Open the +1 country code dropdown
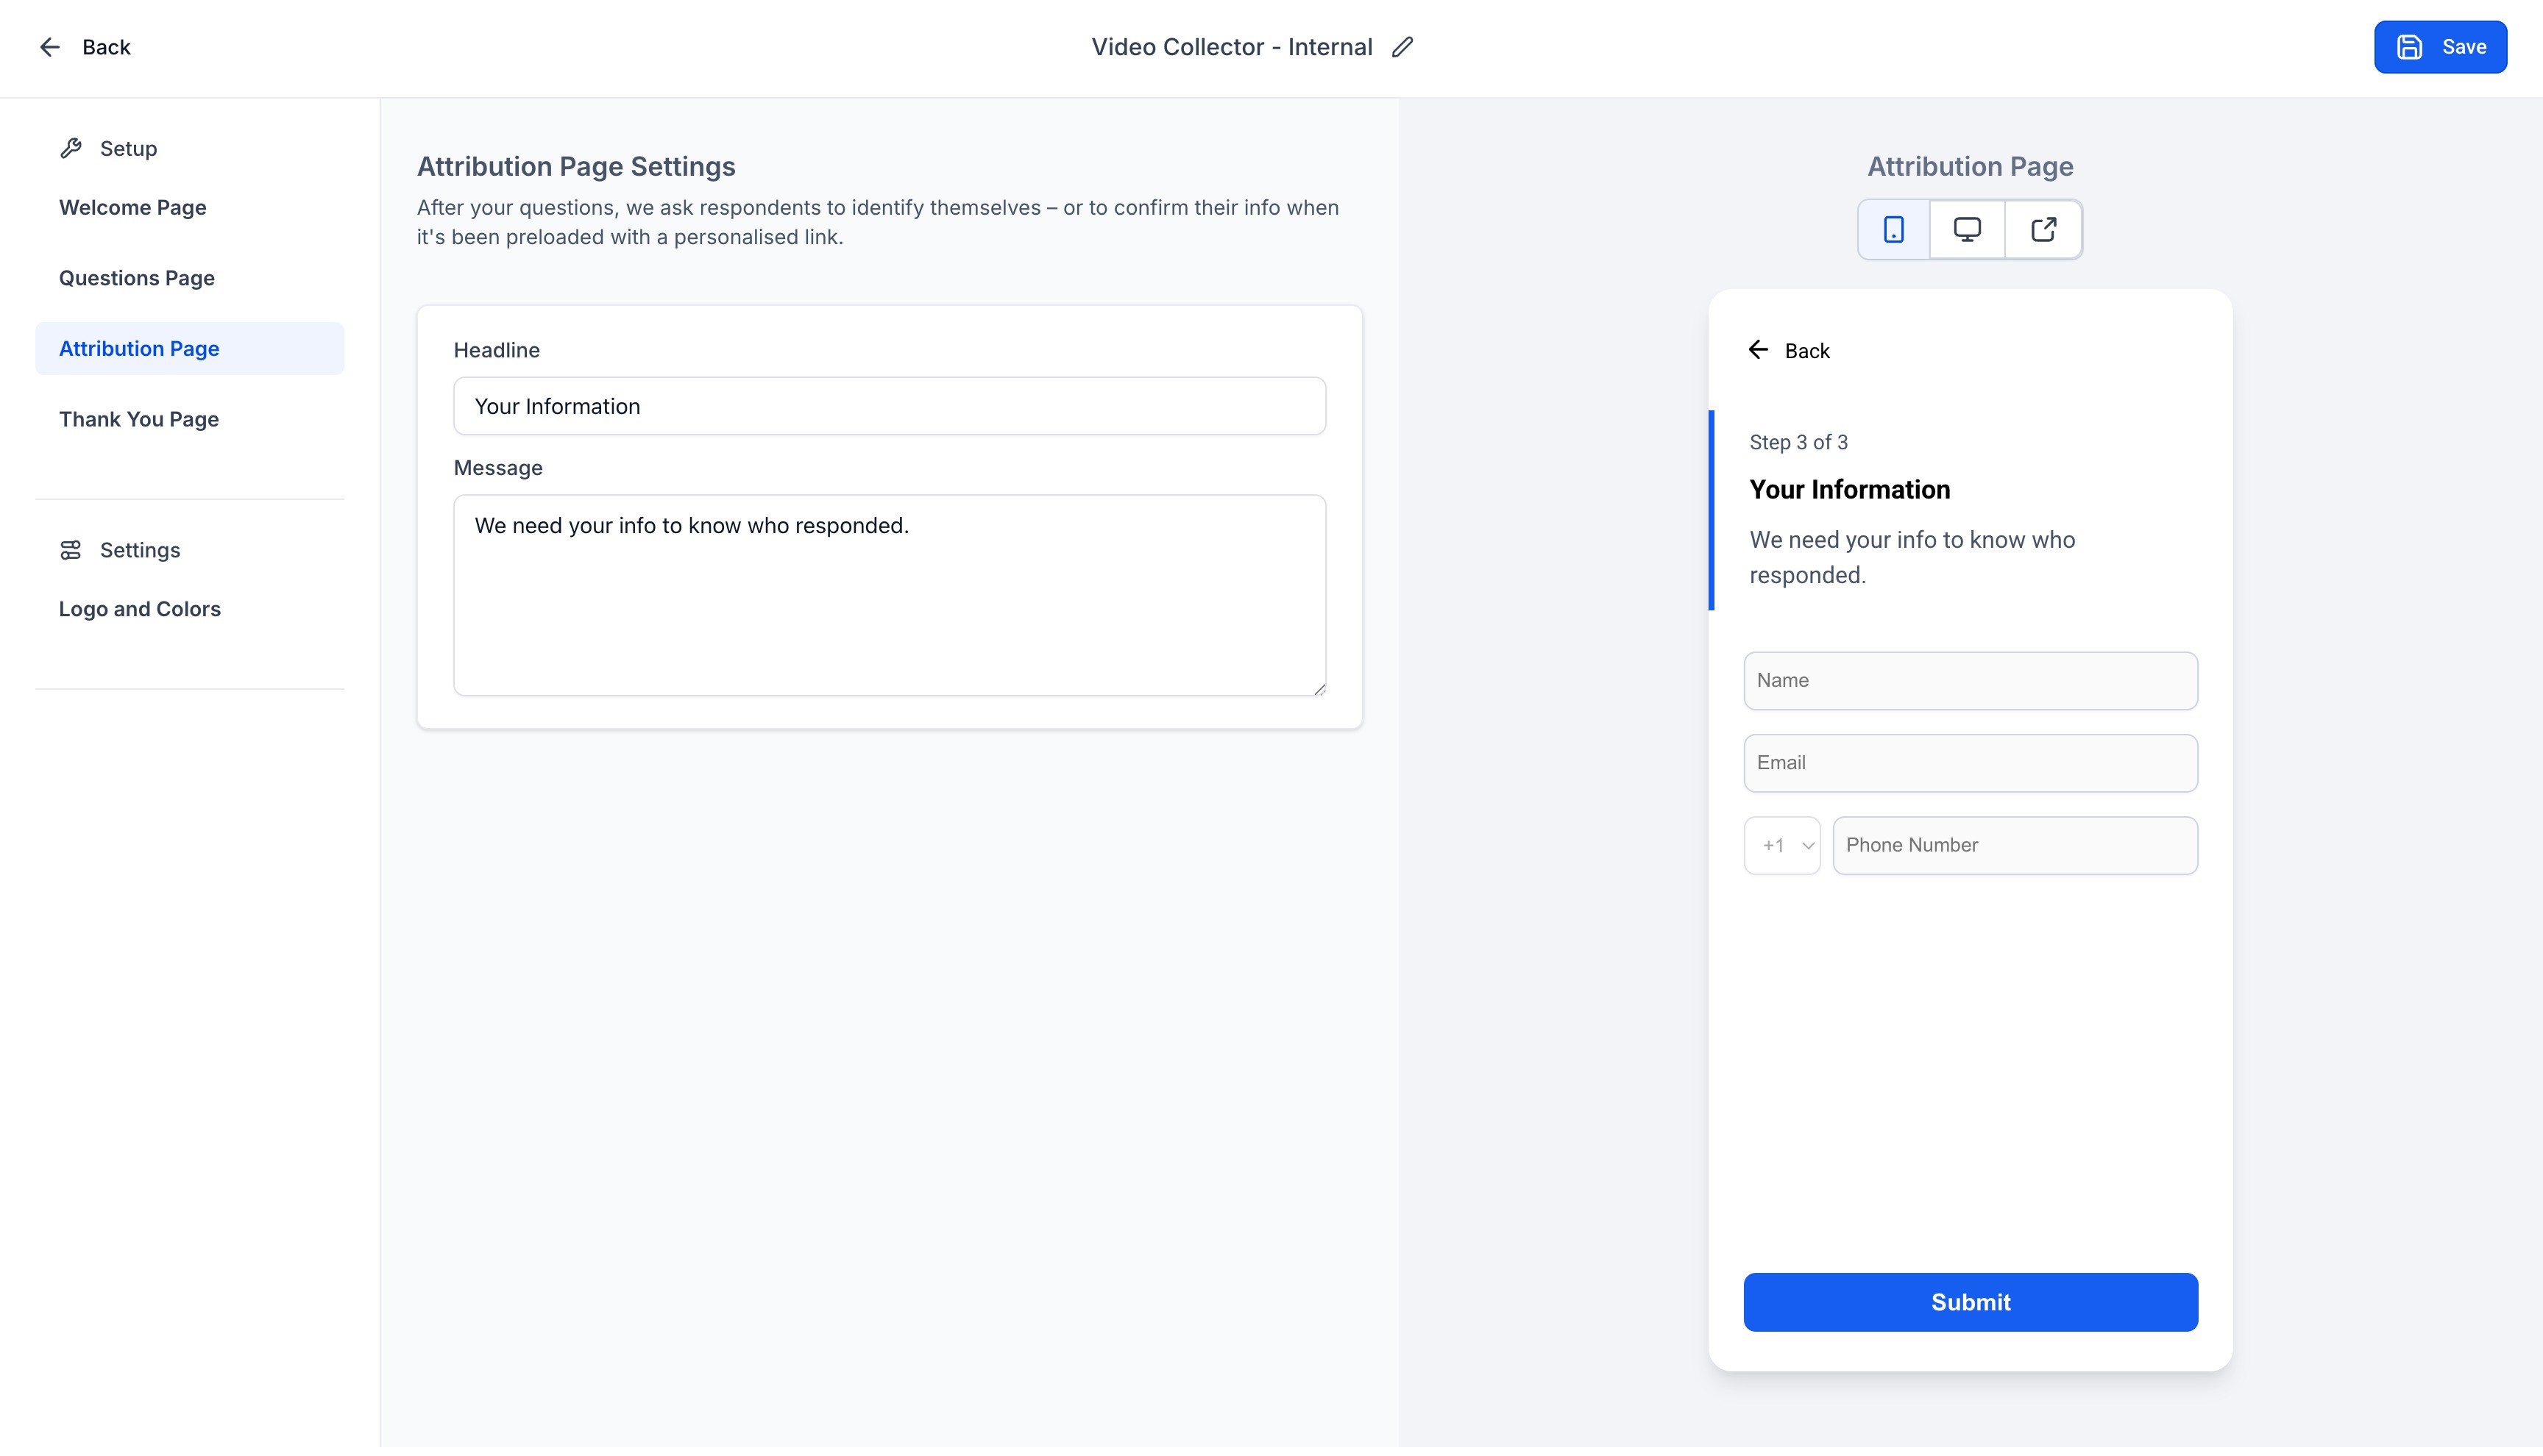 (1781, 846)
